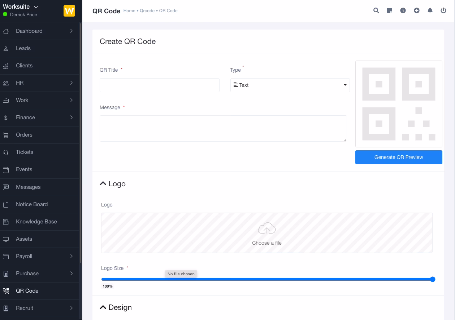Expand the Purchase submenu chevron
The image size is (455, 320).
71,274
